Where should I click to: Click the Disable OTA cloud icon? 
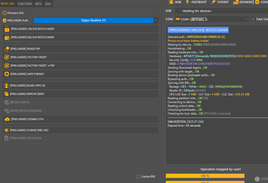click(x=7, y=119)
